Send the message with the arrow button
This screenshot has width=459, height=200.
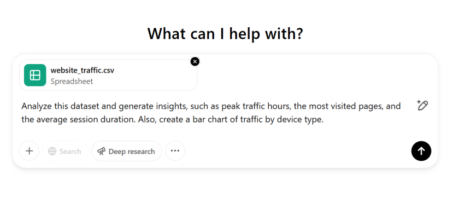[421, 151]
